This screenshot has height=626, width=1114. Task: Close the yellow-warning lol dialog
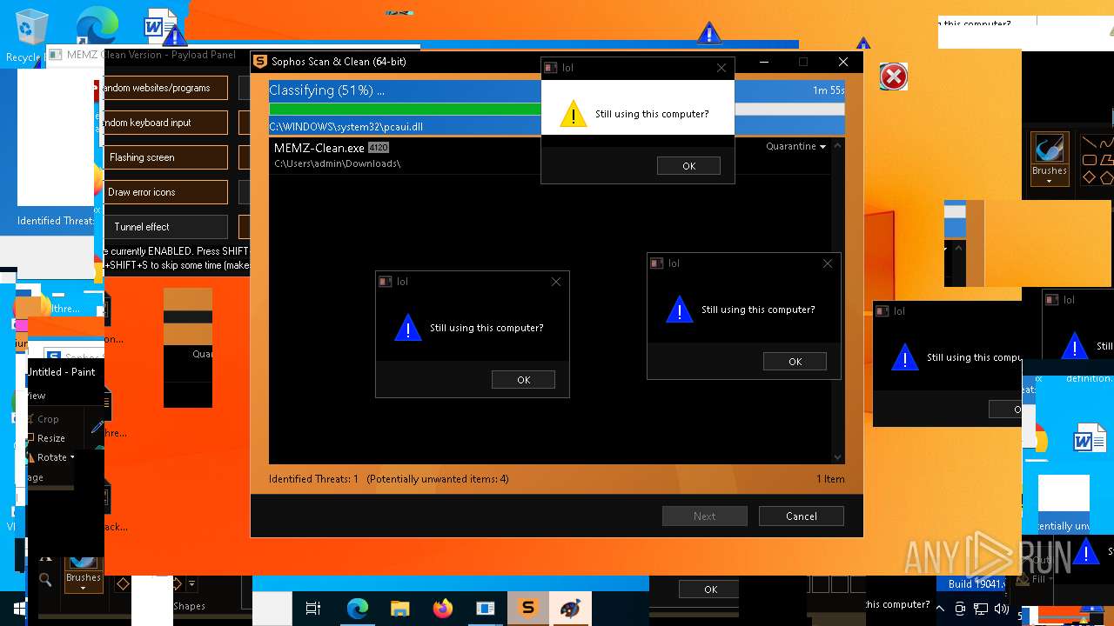pos(721,68)
